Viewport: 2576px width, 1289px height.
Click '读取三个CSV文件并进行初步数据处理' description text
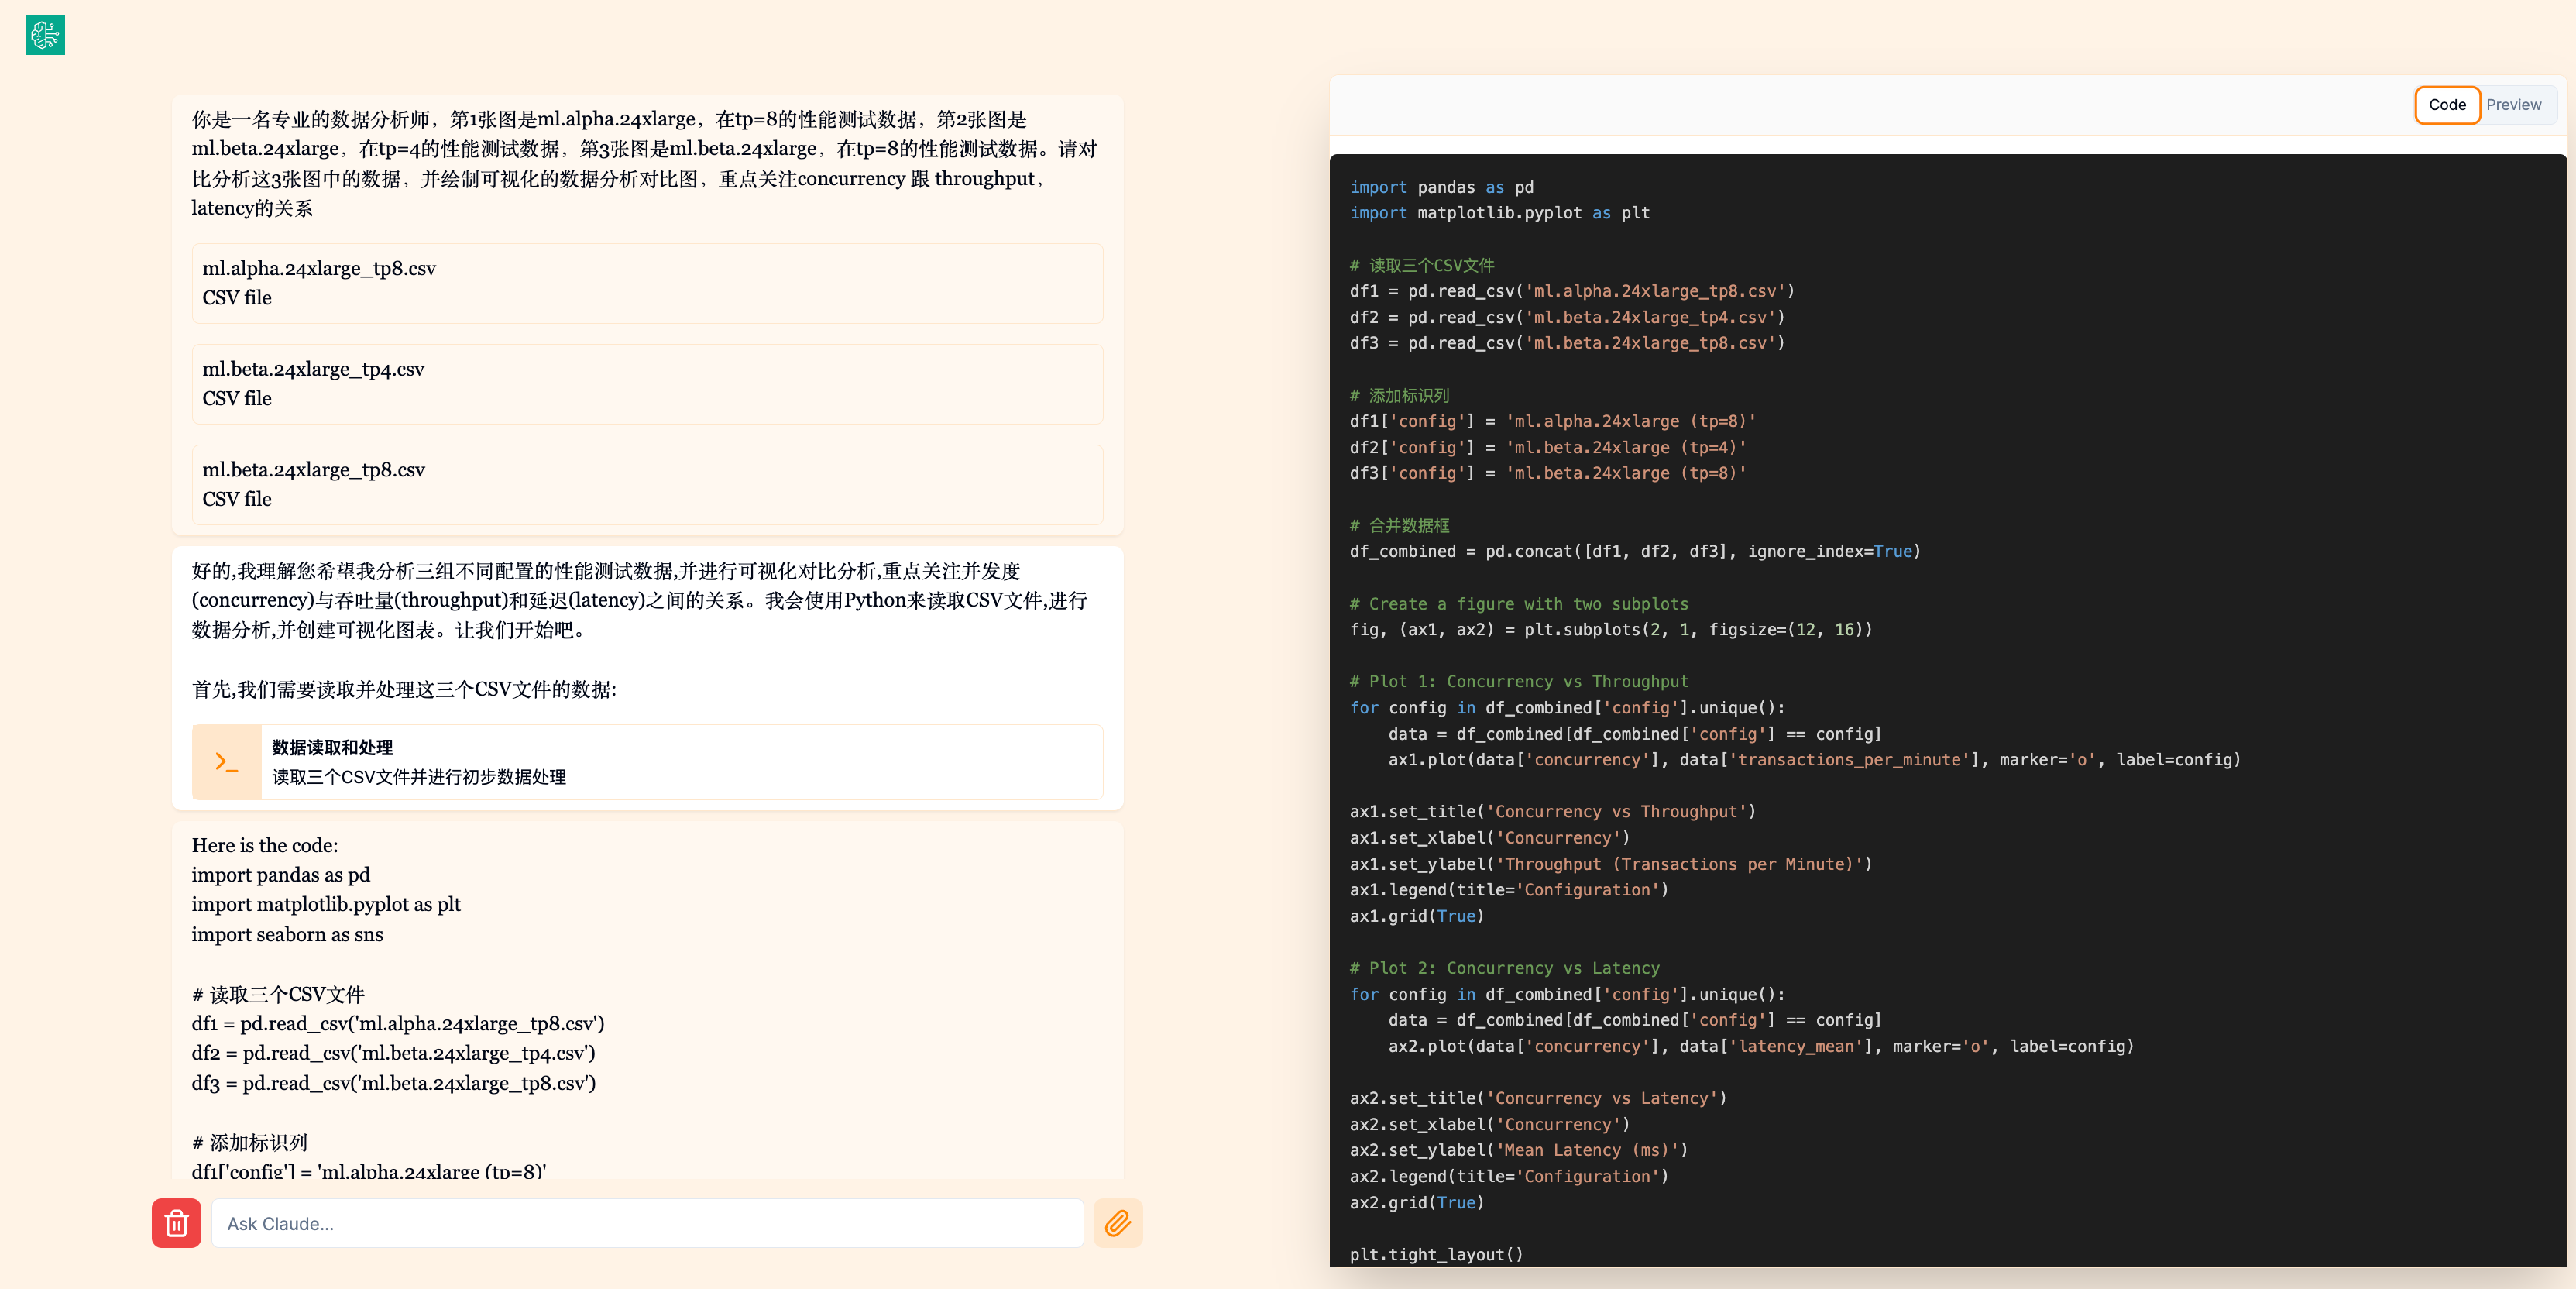point(419,777)
